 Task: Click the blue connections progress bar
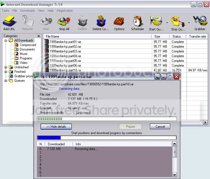click(107, 138)
